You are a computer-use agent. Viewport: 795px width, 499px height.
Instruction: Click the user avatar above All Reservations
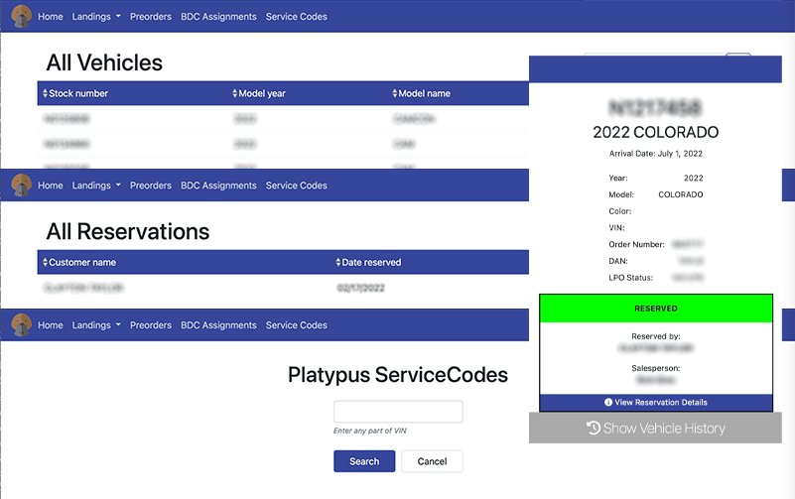tap(21, 186)
